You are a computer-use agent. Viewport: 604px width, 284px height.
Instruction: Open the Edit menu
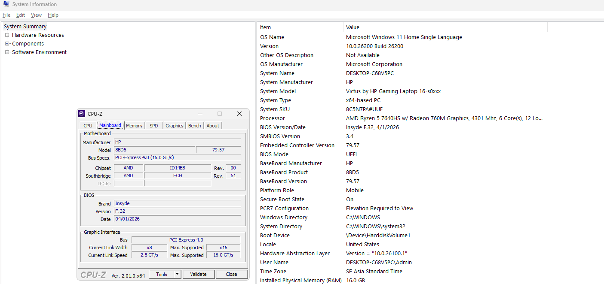point(21,15)
